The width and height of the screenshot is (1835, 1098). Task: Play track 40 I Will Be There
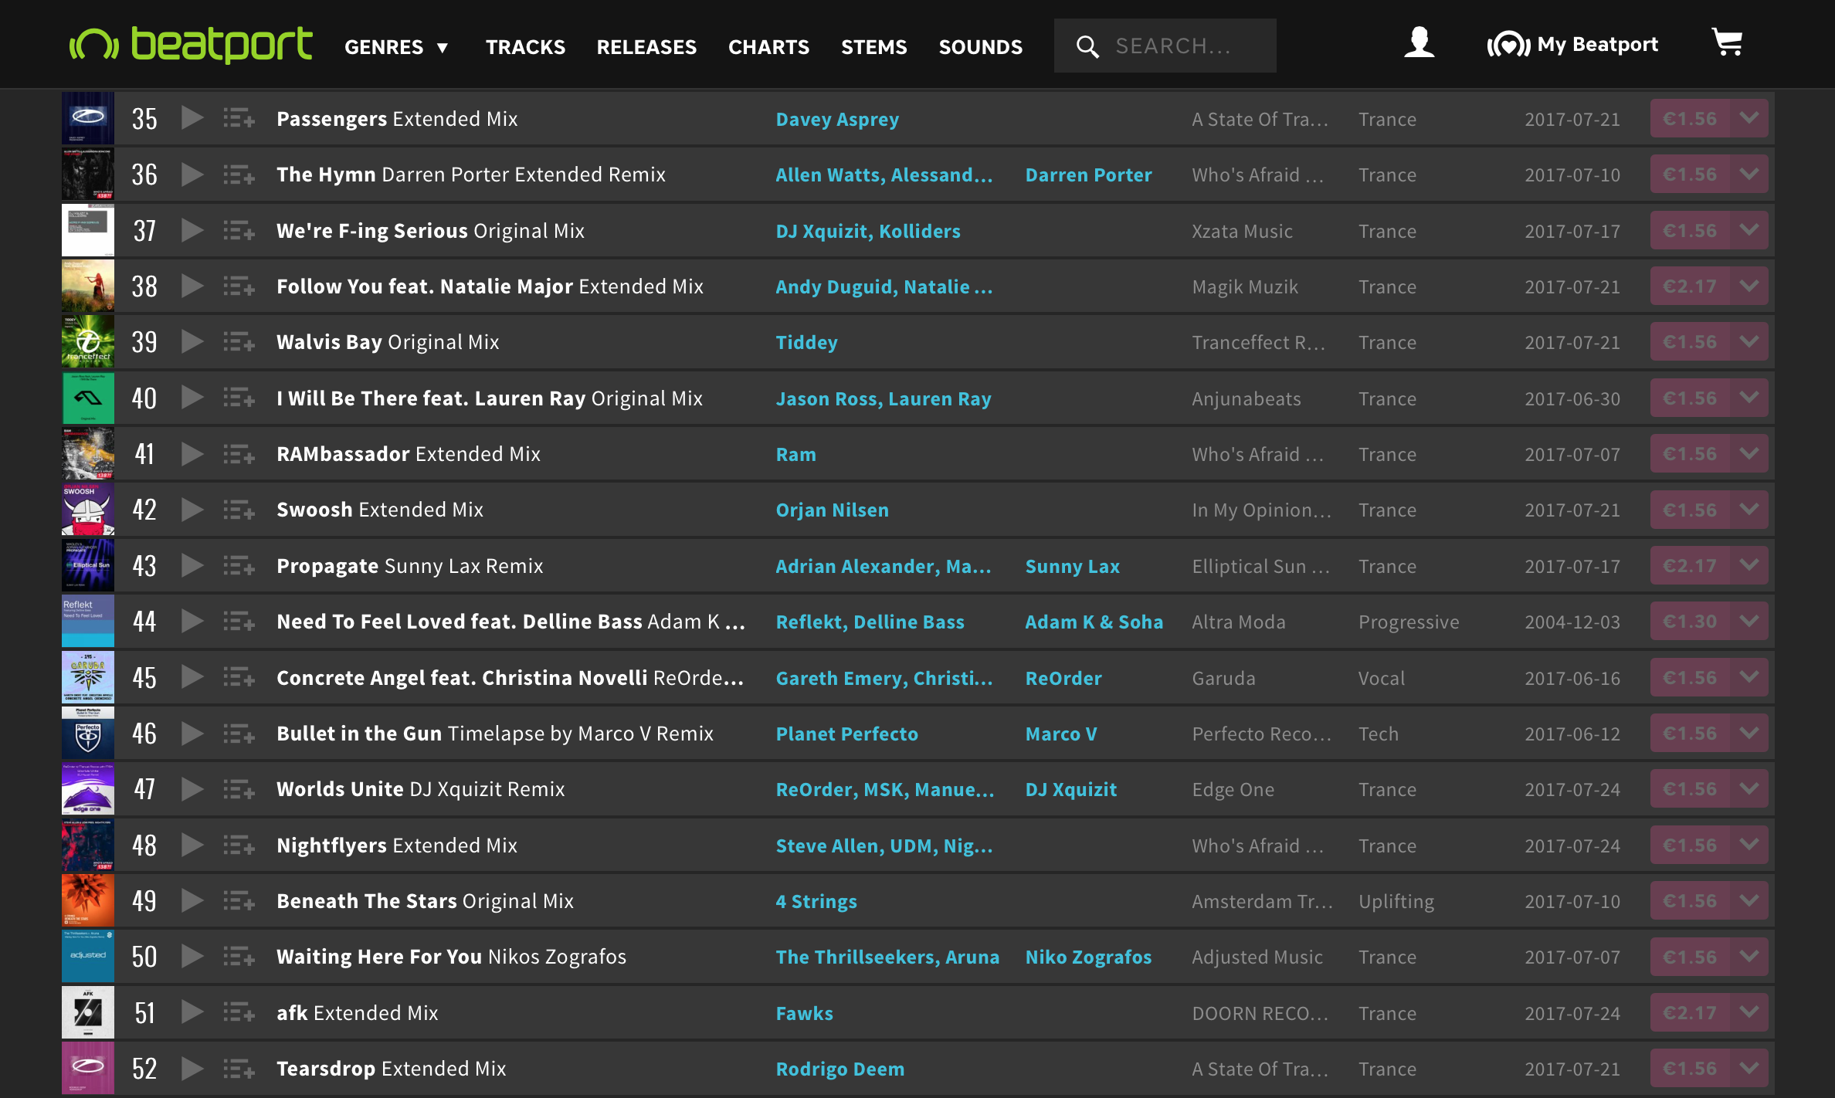coord(192,398)
